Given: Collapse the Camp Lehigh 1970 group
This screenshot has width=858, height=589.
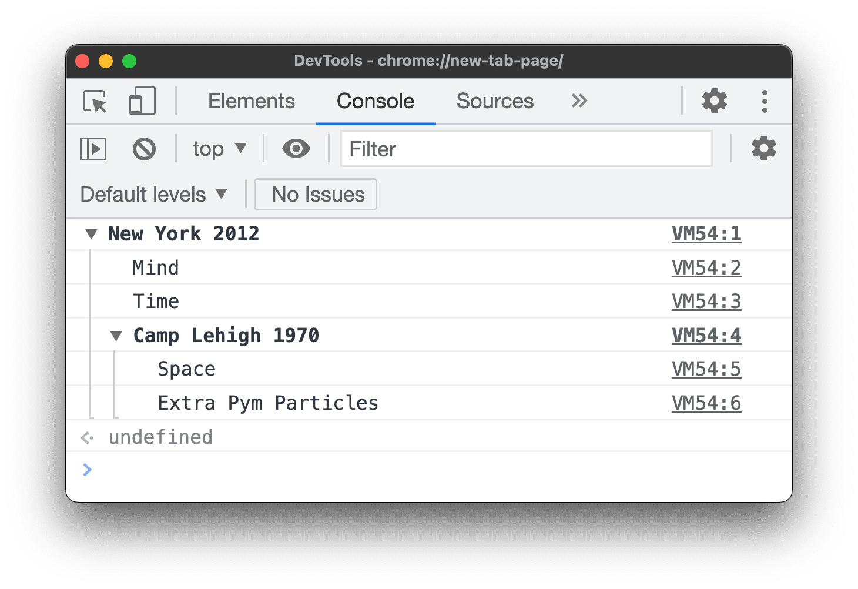Looking at the screenshot, I should click(116, 335).
